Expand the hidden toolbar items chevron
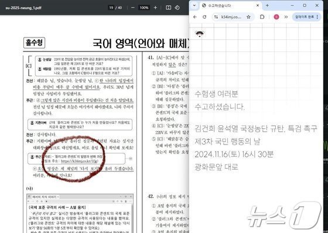Screen dimensions: 328x233 coord(286,17)
